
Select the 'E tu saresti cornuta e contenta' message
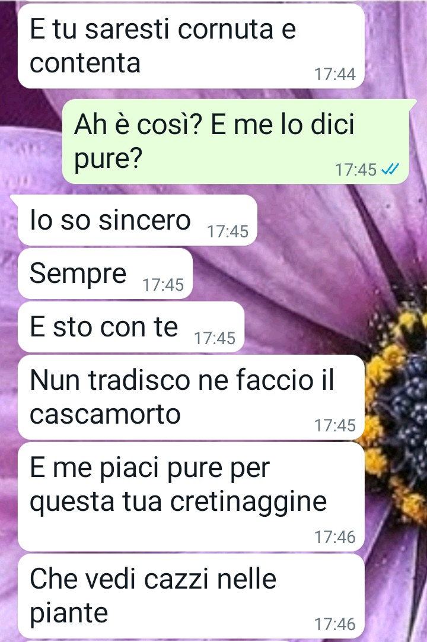tap(191, 46)
